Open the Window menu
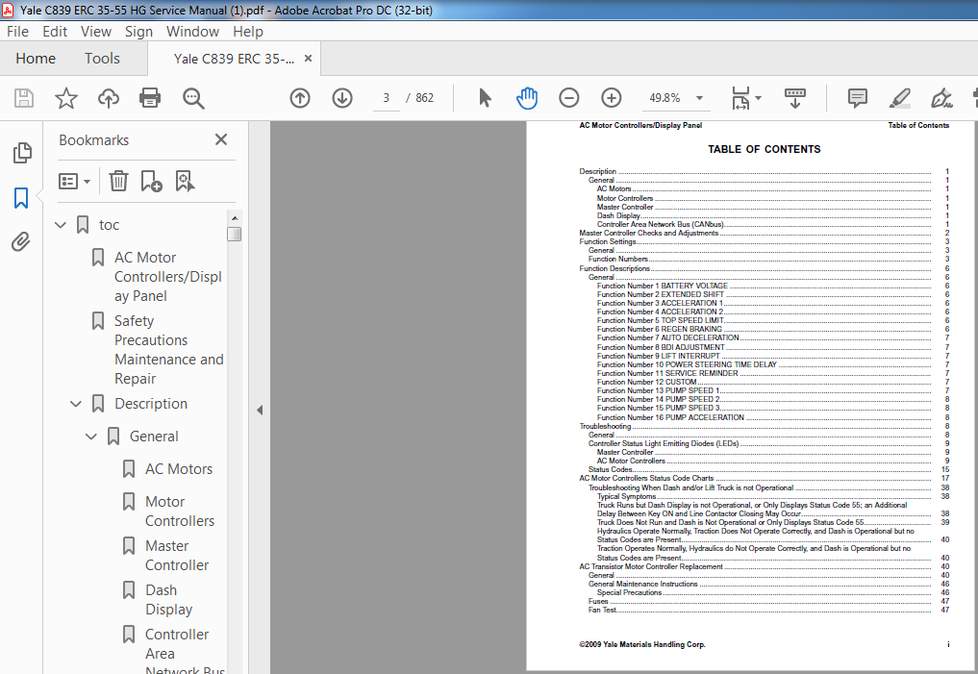978x674 pixels. (192, 31)
